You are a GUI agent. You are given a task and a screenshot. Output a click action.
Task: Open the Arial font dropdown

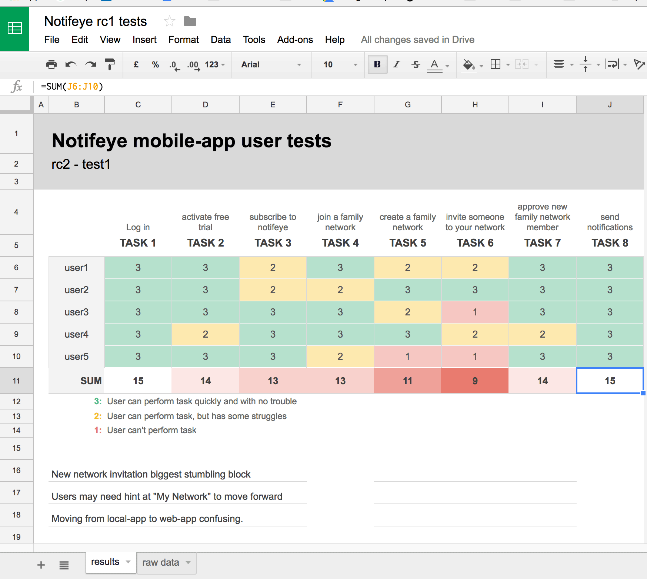coord(271,64)
